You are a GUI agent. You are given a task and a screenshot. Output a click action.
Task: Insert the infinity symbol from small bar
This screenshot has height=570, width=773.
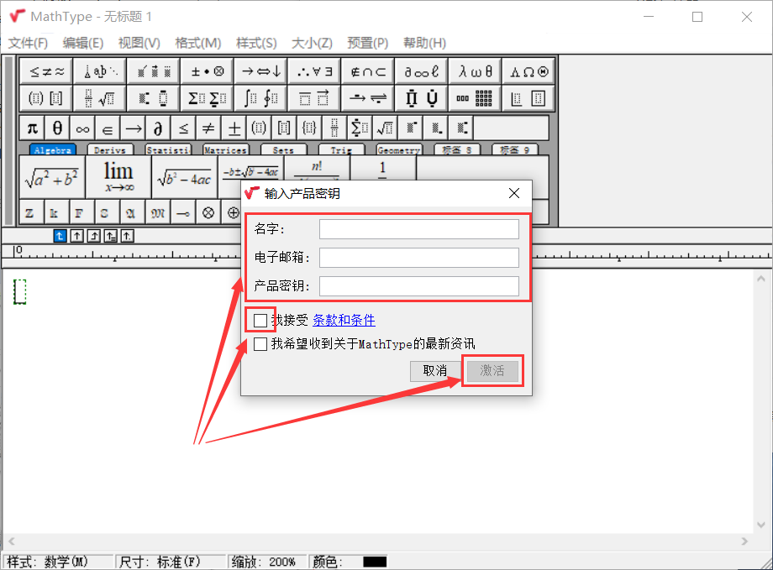point(82,128)
